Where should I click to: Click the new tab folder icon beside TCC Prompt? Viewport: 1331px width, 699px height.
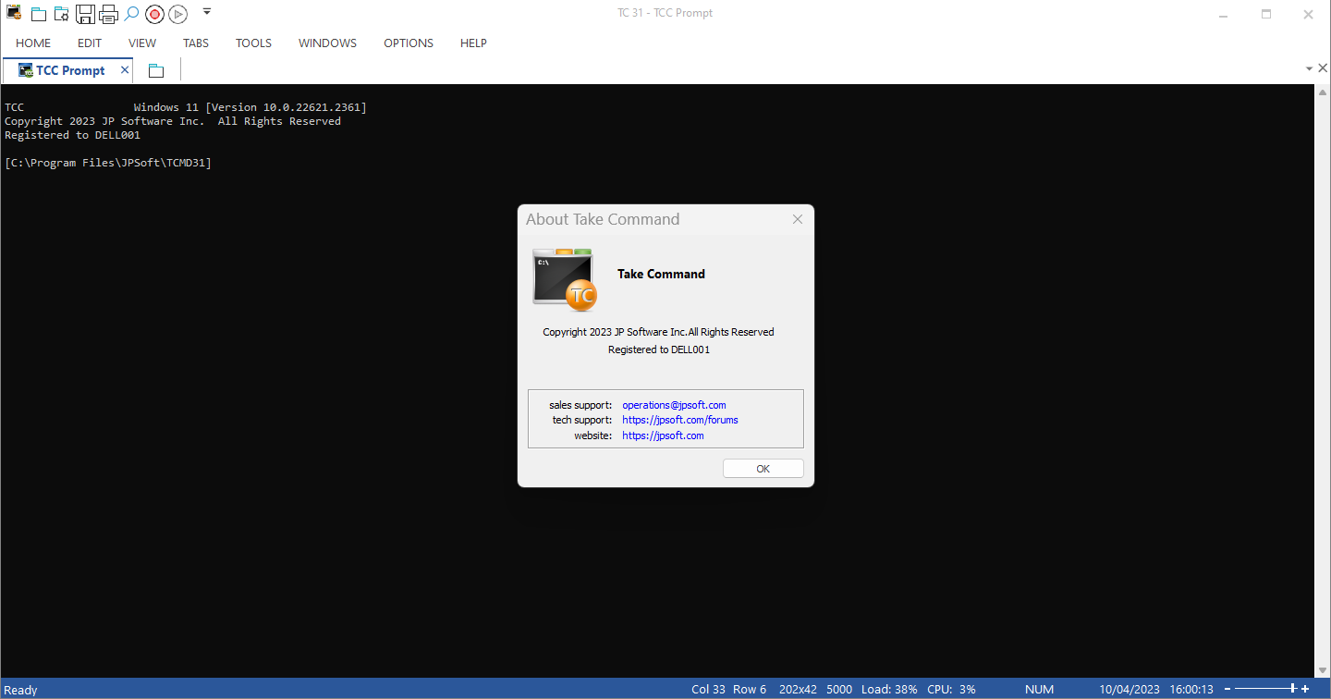point(156,70)
